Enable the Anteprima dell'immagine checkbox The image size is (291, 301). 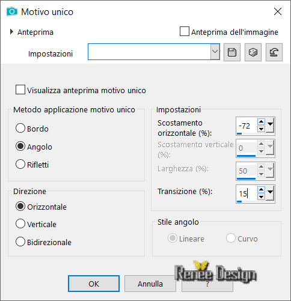point(185,31)
